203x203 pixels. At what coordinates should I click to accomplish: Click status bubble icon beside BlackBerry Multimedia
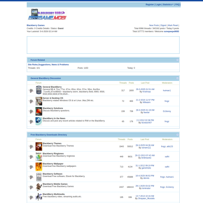31,198
